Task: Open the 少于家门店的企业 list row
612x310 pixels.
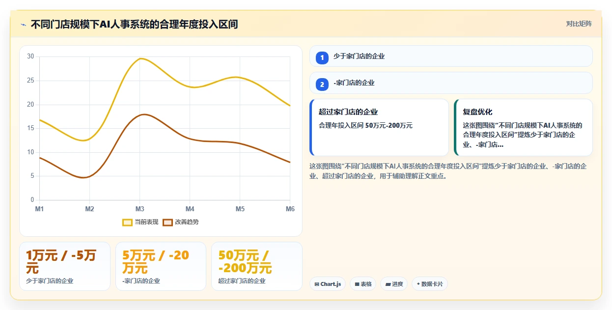Action: coord(451,56)
